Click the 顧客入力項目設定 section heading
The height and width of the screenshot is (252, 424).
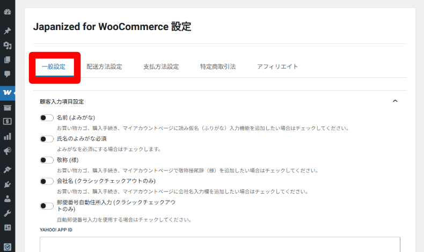(x=62, y=102)
